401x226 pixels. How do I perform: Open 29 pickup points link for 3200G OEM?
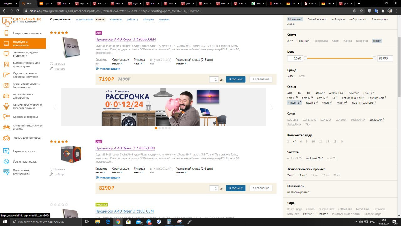(108, 69)
